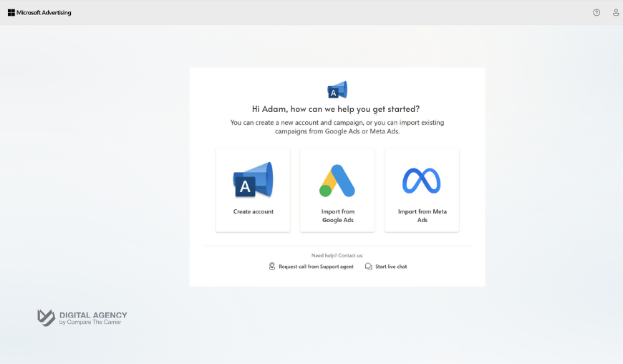
Task: Click the Meta infinity logo icon
Action: tap(422, 181)
